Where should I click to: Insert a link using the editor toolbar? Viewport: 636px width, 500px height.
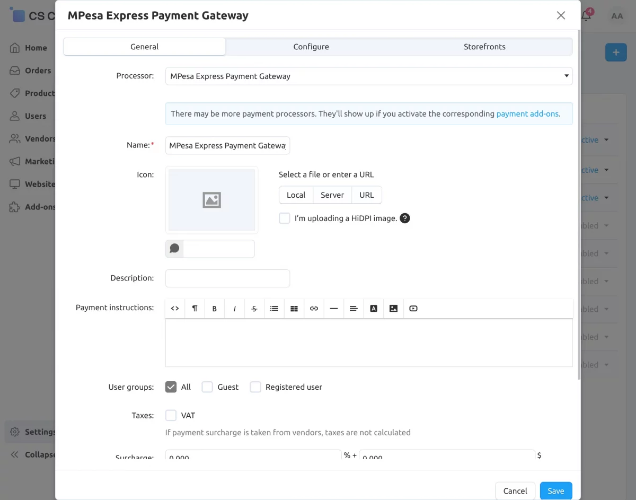pyautogui.click(x=314, y=309)
